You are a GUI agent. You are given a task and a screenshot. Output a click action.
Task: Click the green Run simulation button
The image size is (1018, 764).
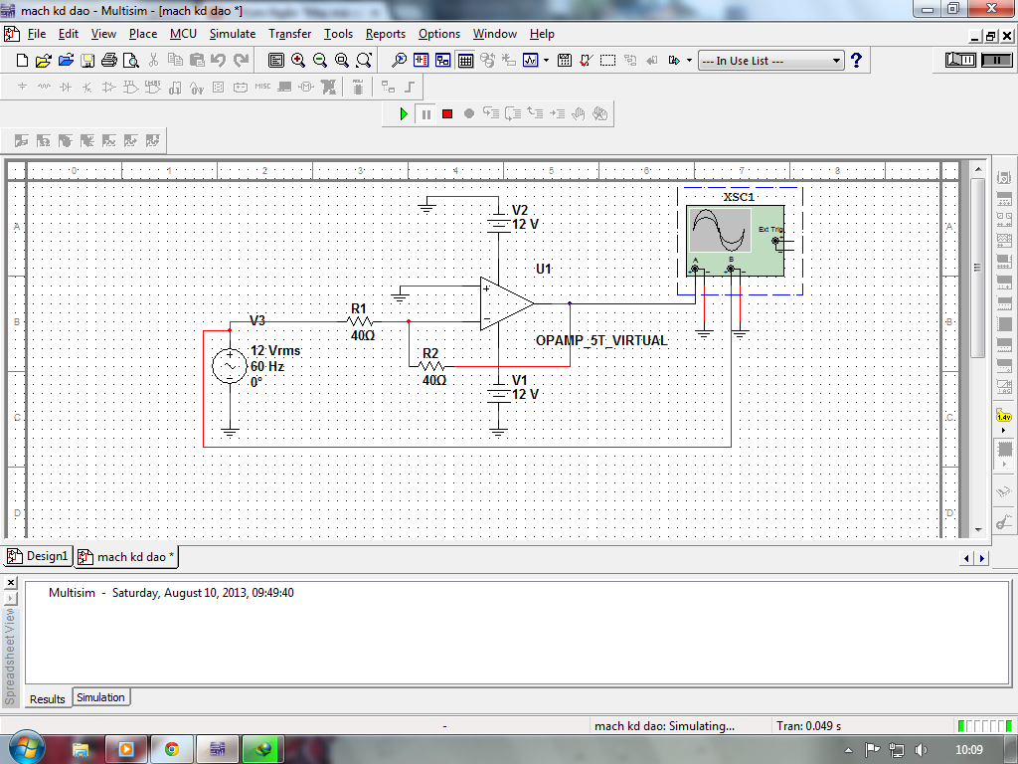[x=404, y=114]
